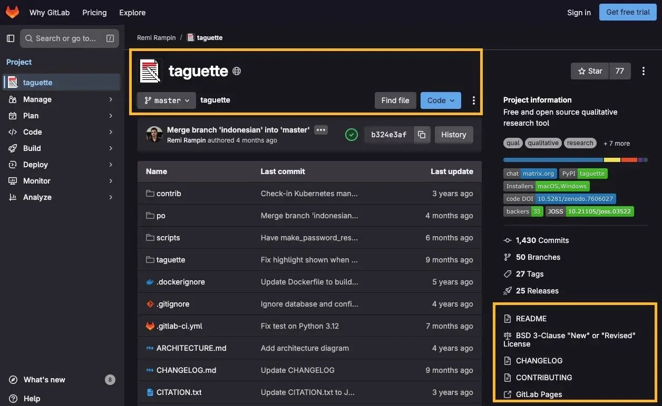This screenshot has width=662, height=406.
Task: Click Remi Rampin's commit avatar
Action: 154,135
